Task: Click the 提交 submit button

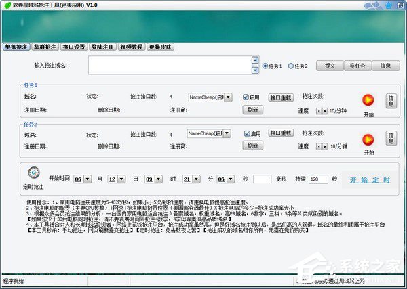Action: [330, 66]
